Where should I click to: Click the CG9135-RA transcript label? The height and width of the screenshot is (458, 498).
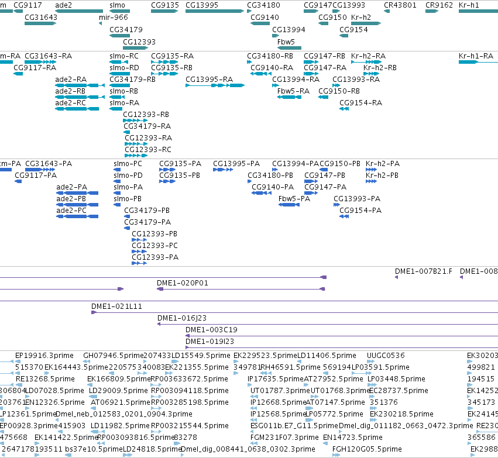click(172, 56)
